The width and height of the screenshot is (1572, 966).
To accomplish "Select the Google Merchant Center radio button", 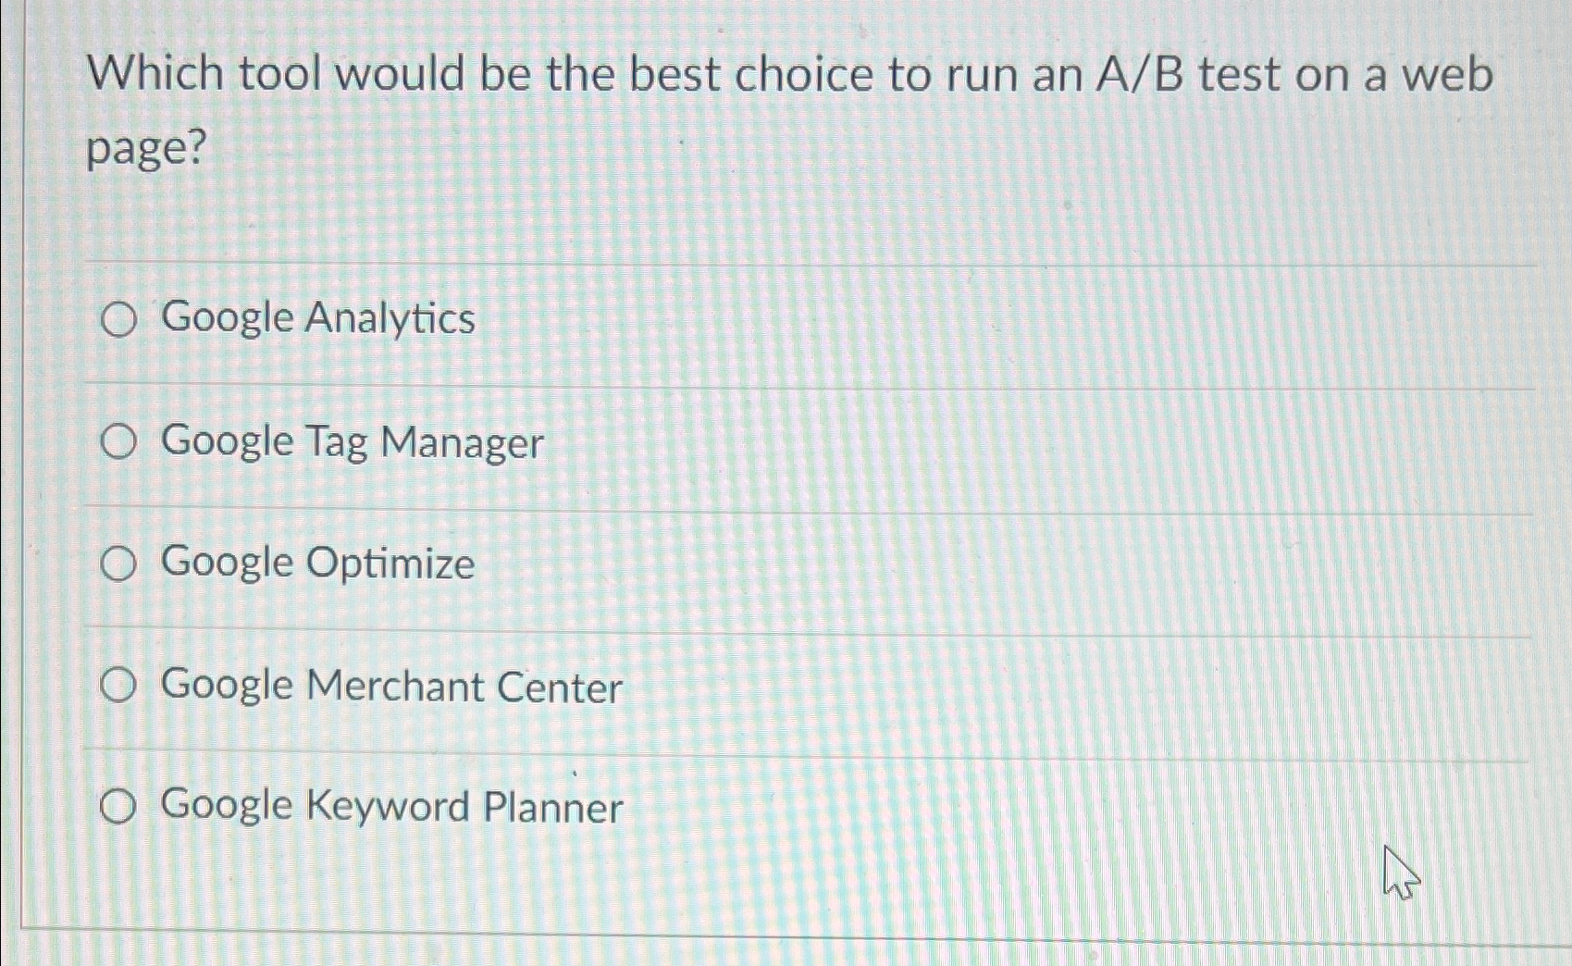I will pyautogui.click(x=119, y=686).
